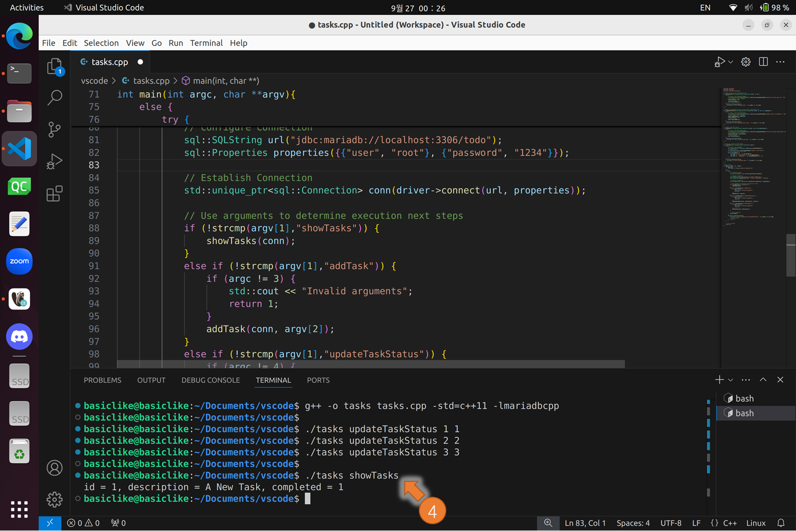This screenshot has height=531, width=796.
Task: Click Activities in the top bar
Action: click(x=26, y=7)
